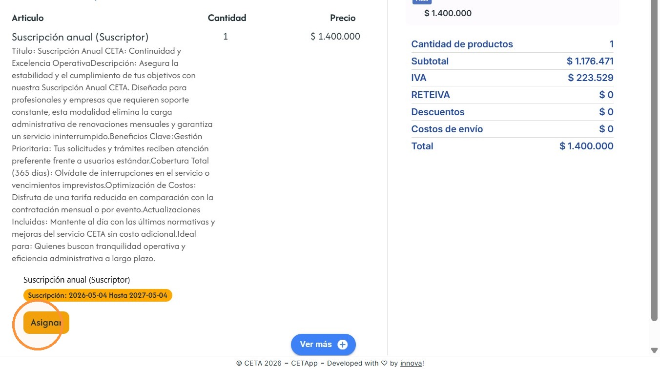Click the yellow Suscripción date range badge

point(98,295)
